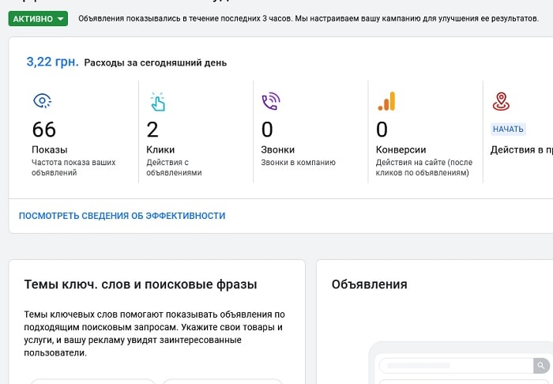The height and width of the screenshot is (384, 553).
Task: Click the eye icon above Показы
Action: click(42, 101)
